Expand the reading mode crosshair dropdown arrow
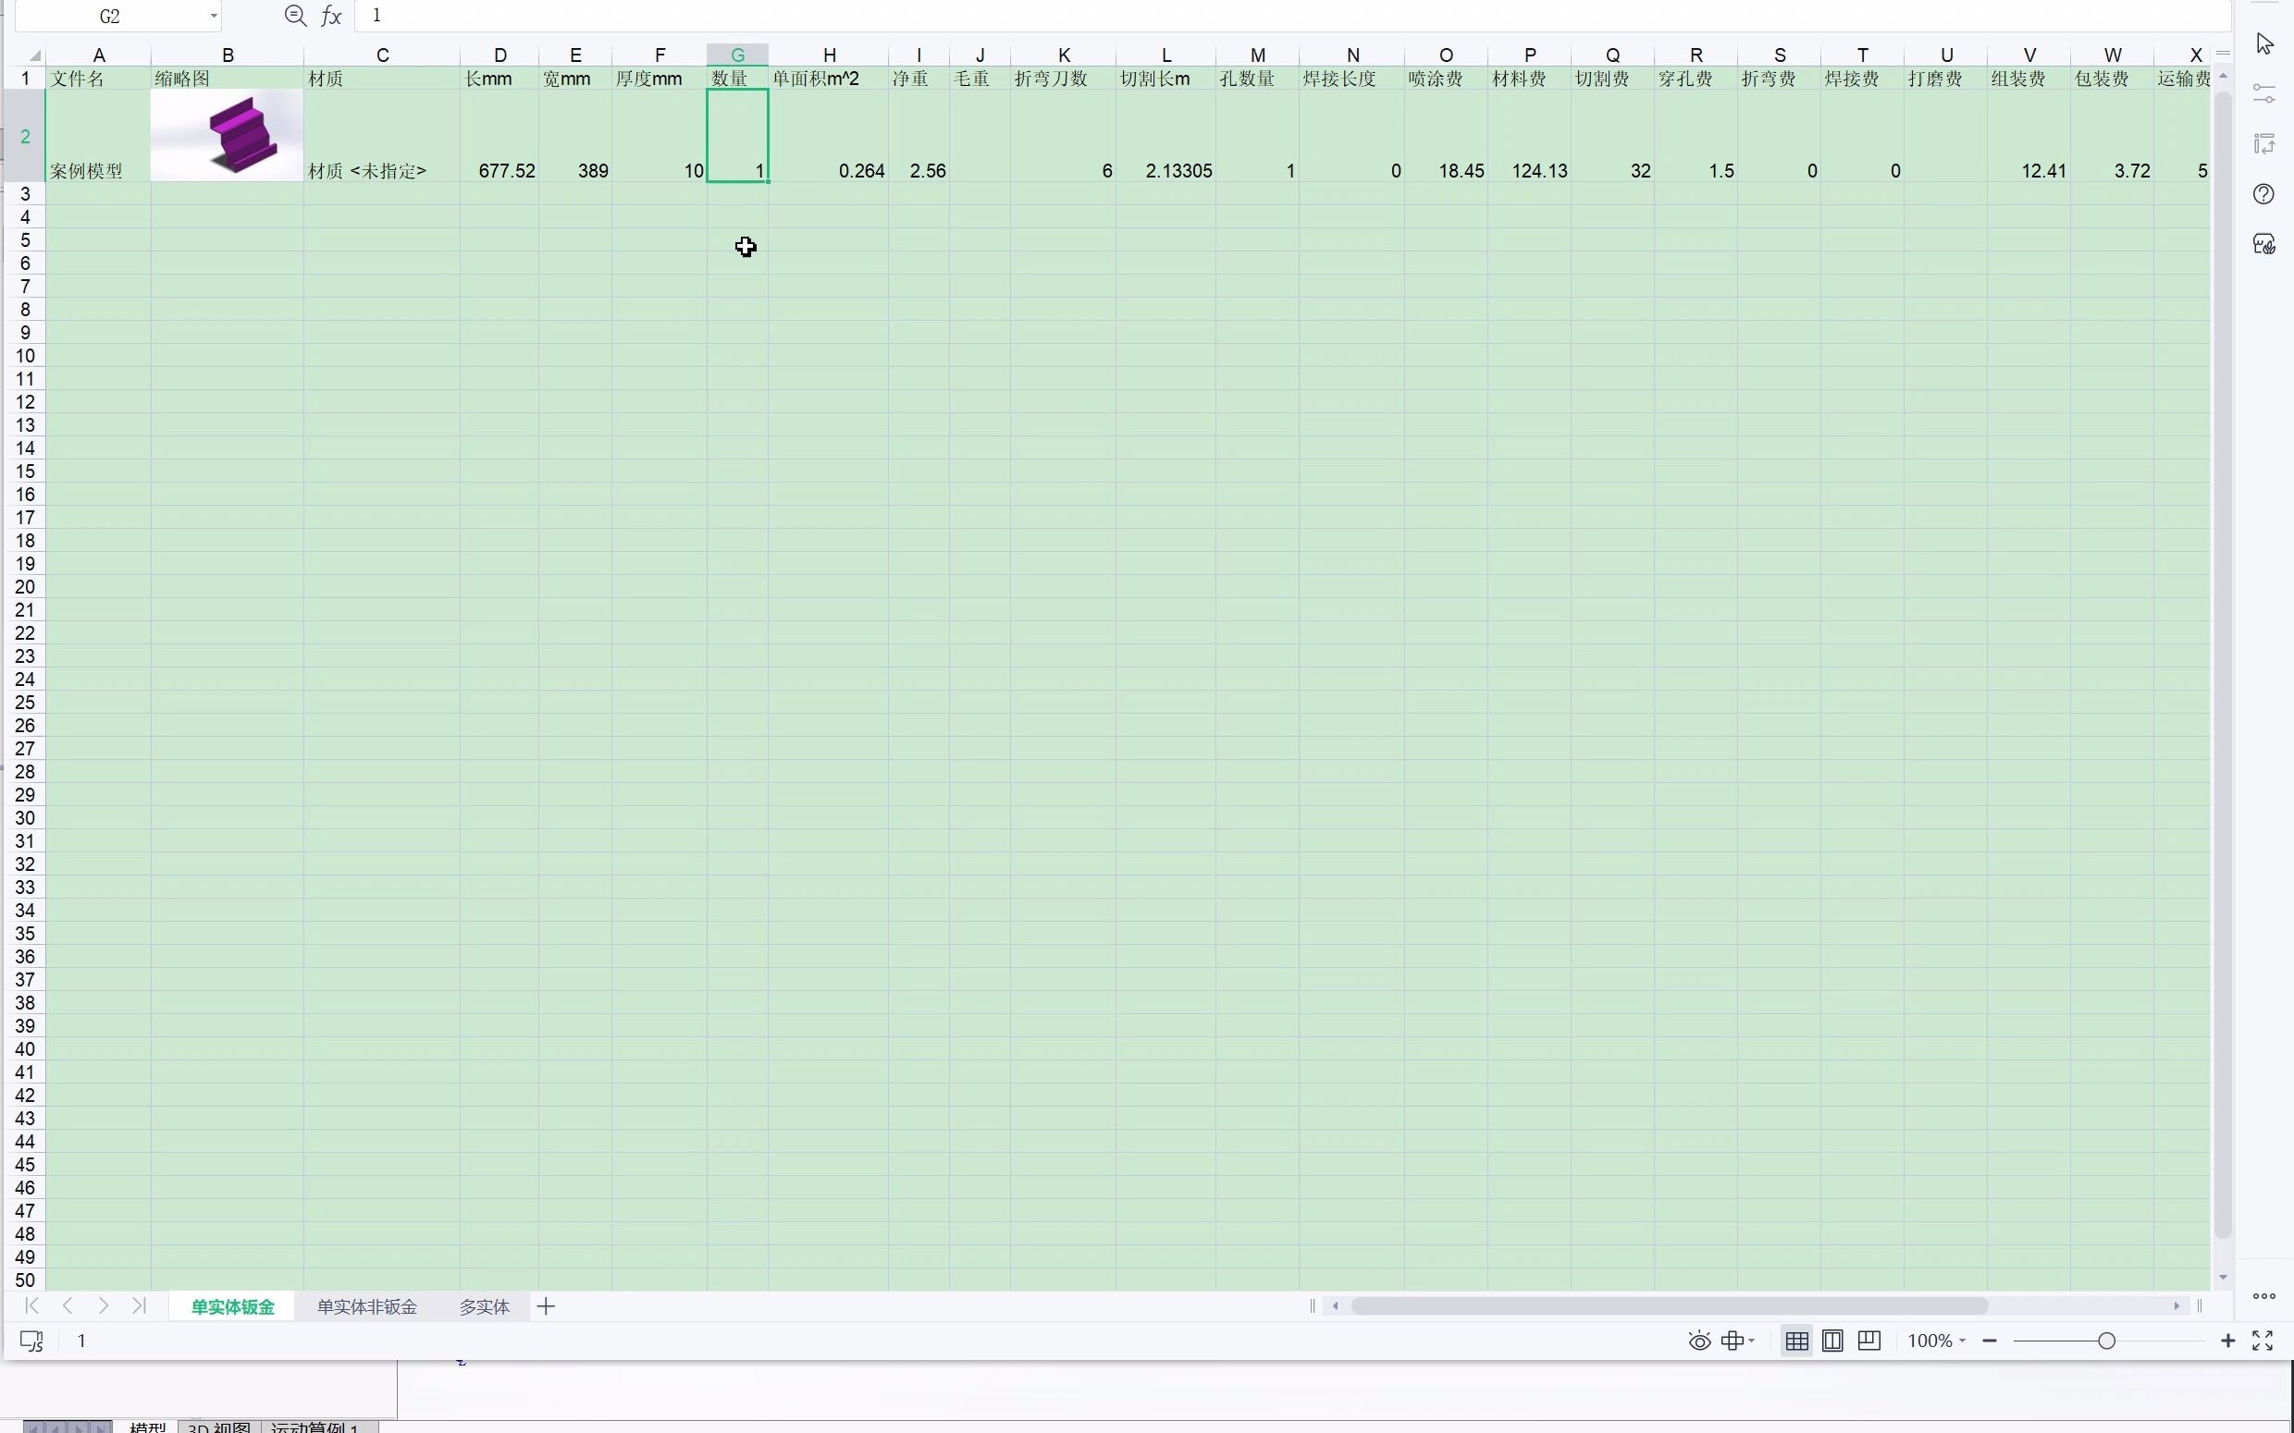This screenshot has width=2294, height=1433. click(1751, 1341)
